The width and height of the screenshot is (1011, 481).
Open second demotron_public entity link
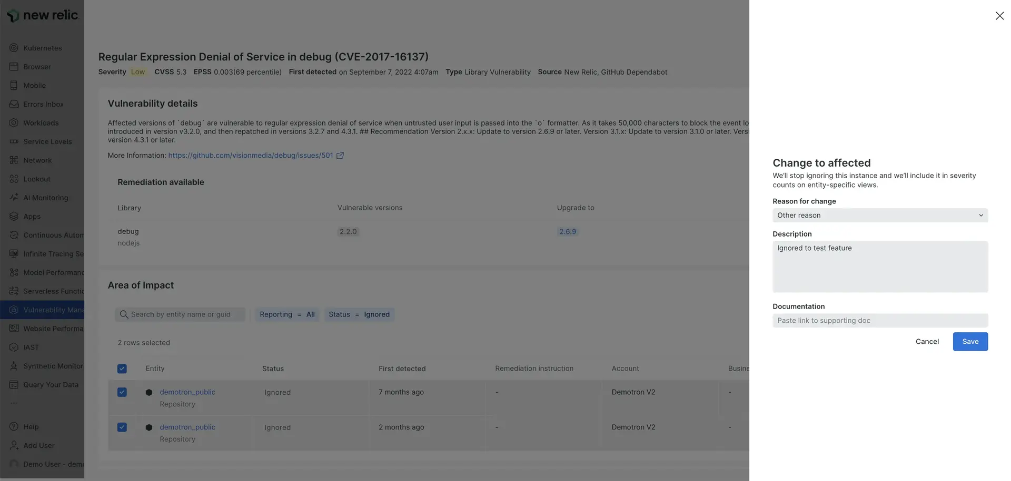pyautogui.click(x=187, y=427)
